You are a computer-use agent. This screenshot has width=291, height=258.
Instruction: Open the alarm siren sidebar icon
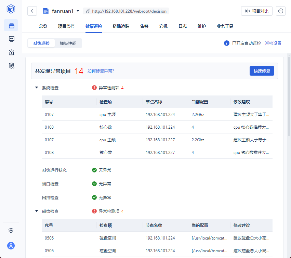[x=11, y=52]
